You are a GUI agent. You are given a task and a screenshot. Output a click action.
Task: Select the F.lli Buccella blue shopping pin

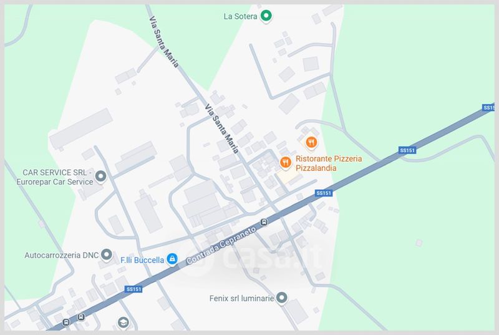click(172, 260)
